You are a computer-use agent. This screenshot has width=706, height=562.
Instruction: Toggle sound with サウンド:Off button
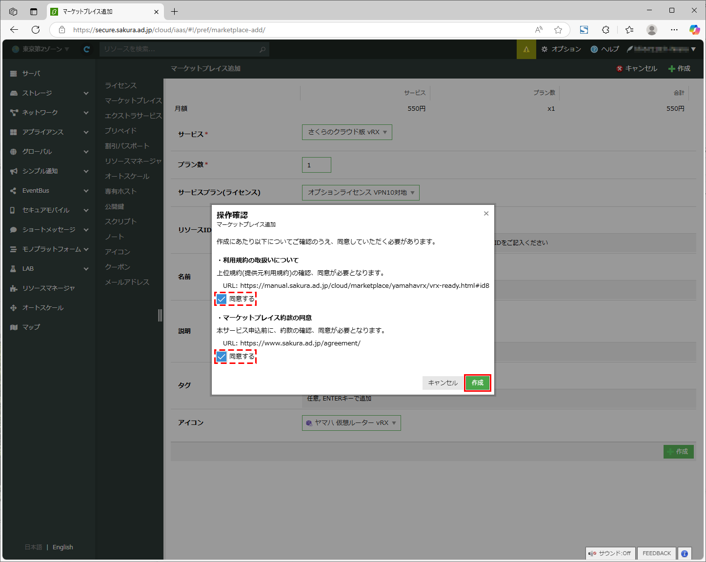coord(610,553)
